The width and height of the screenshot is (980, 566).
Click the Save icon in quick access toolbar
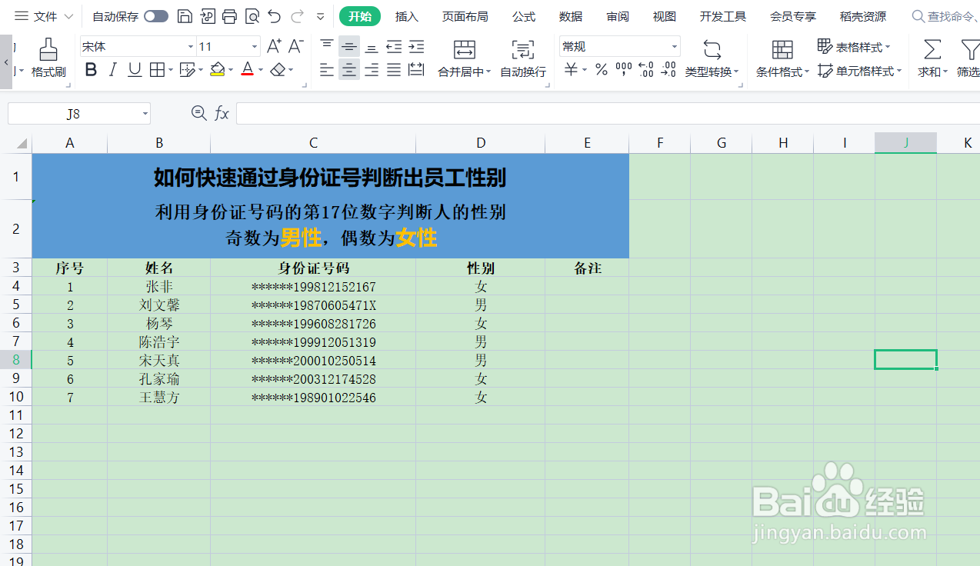click(x=185, y=16)
